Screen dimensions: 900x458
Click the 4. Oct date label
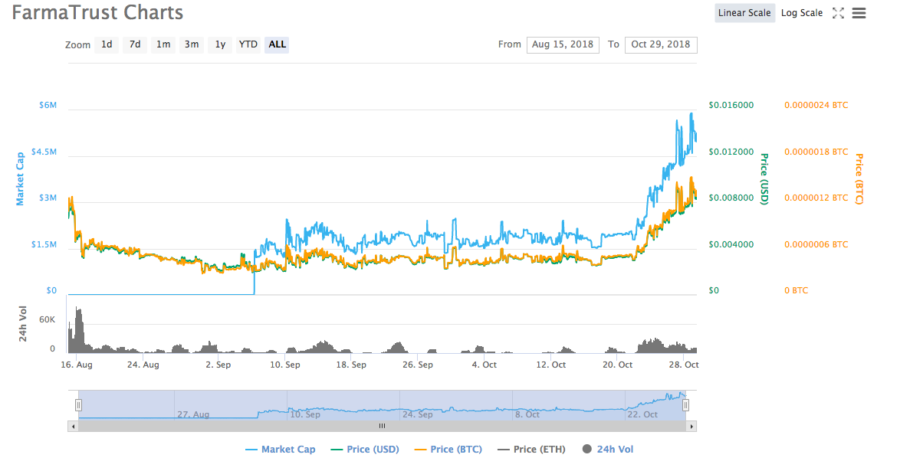[484, 365]
